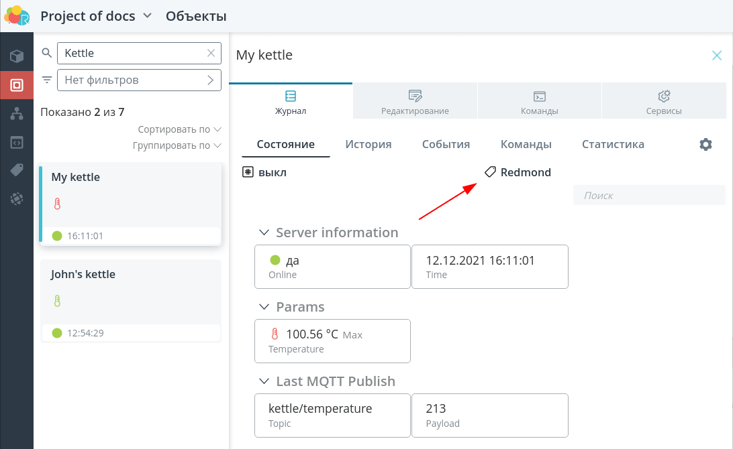Screen dimensions: 733x449
Task: Open the Сортировать по dropdown
Action: (x=179, y=129)
